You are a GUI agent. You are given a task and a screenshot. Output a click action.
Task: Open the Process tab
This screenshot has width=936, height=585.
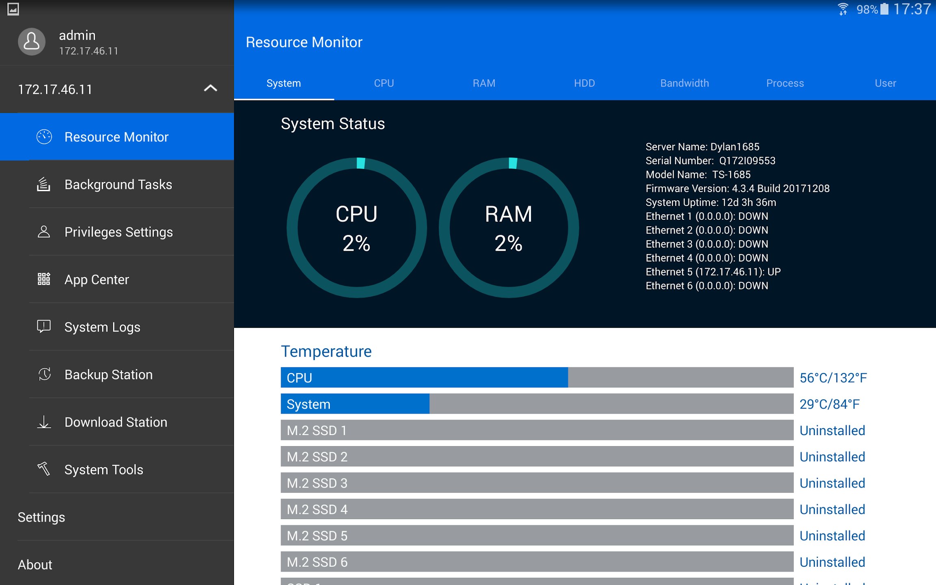785,83
